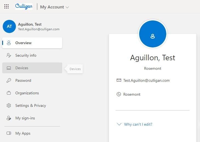
Task: Click the Security info icon
Action: (9, 55)
